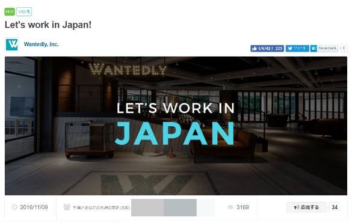Click the eye view-count icon
355x223 pixels.
230,207
